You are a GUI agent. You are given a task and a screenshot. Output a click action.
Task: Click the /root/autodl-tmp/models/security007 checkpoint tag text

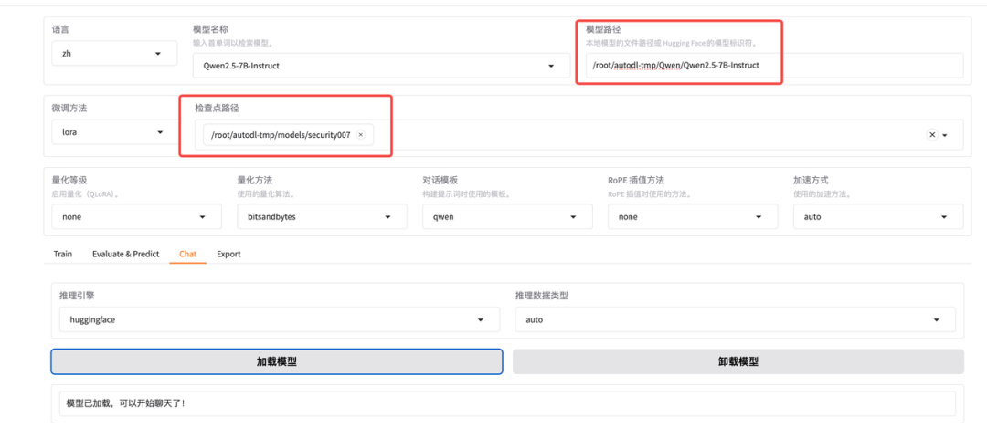pyautogui.click(x=281, y=134)
